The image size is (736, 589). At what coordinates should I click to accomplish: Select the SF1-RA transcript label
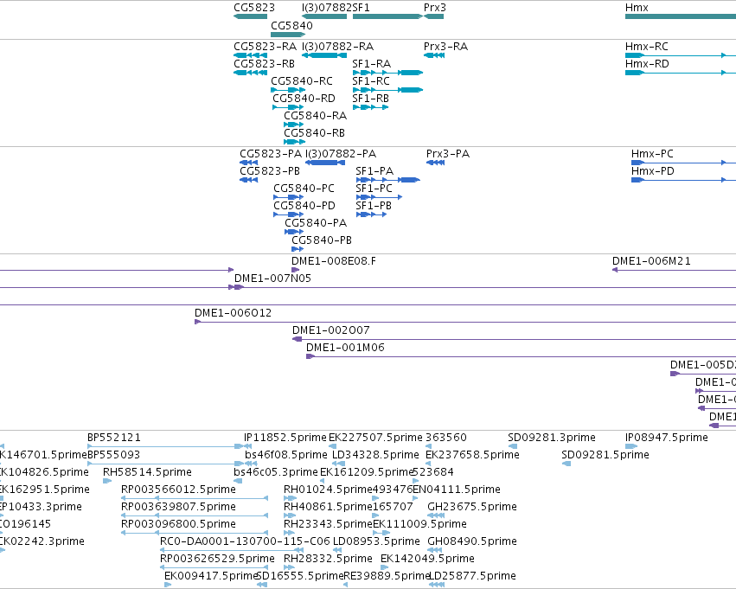coord(371,64)
